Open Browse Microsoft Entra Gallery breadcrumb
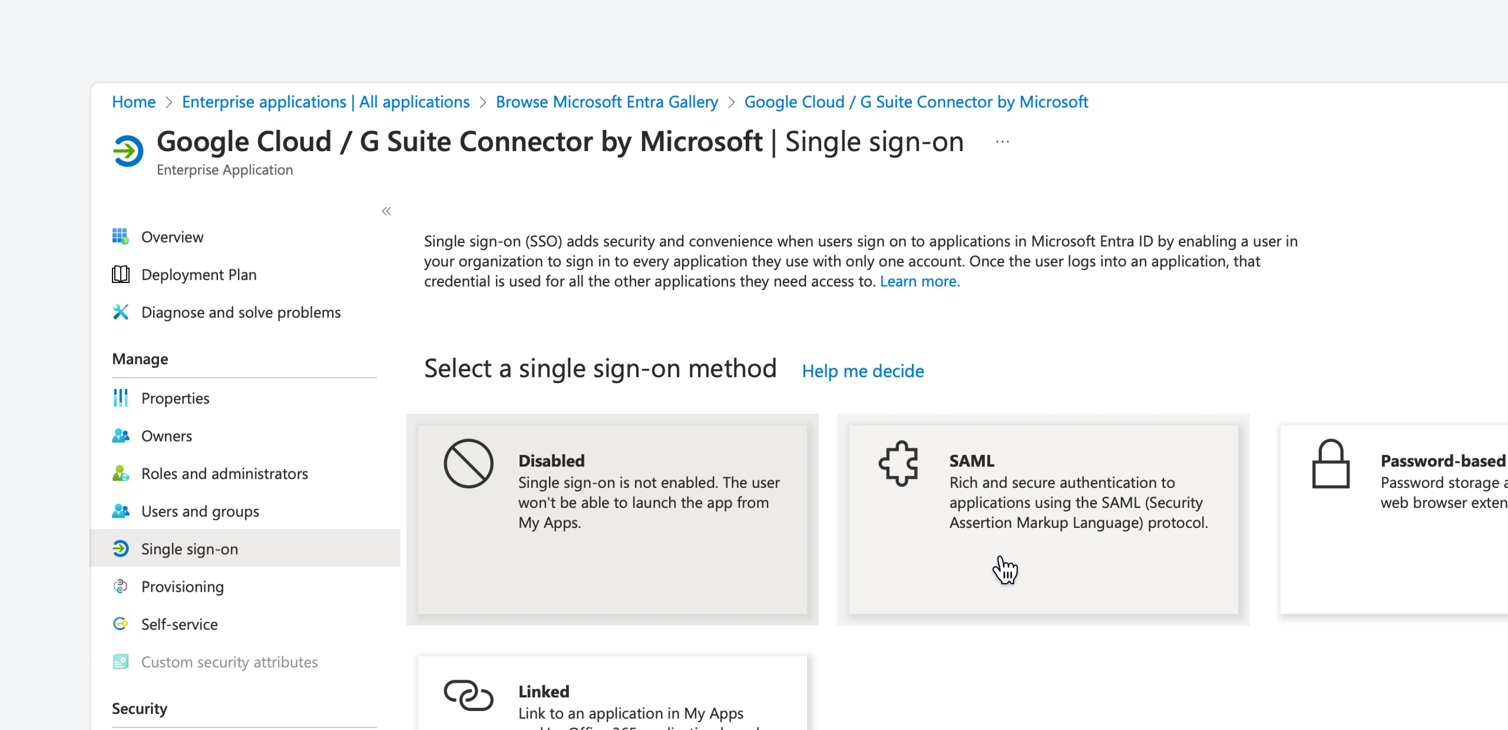This screenshot has height=730, width=1508. coord(606,102)
